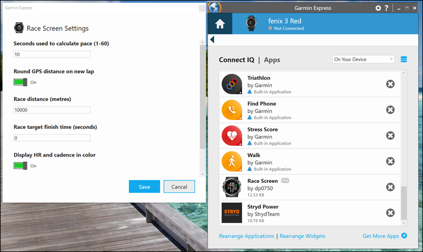The height and width of the screenshot is (252, 423).
Task: Open the Rearrange Applications link
Action: pyautogui.click(x=246, y=236)
